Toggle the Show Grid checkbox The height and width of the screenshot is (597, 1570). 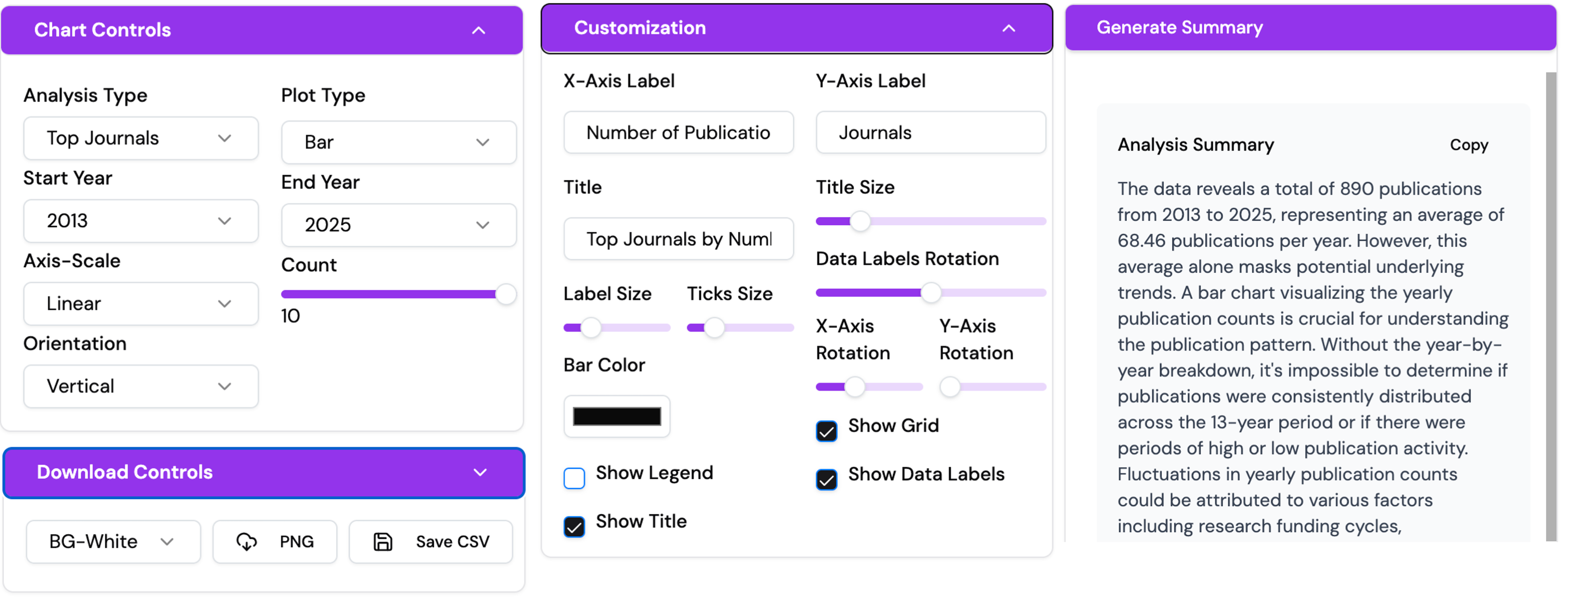click(x=826, y=431)
